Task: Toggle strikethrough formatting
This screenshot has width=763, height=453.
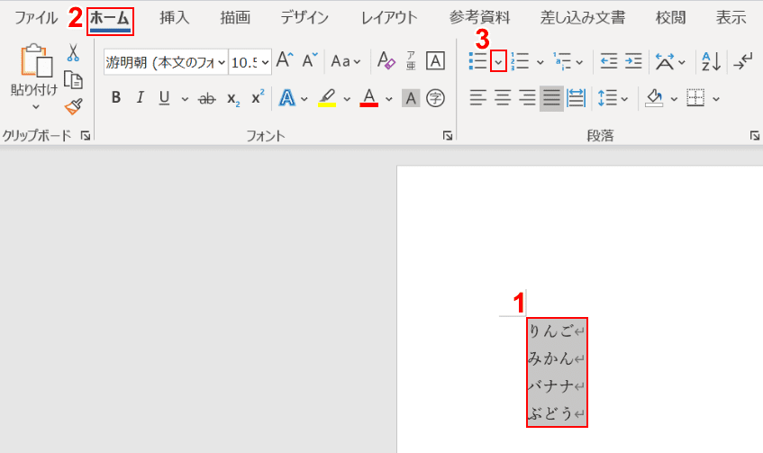Action: (x=207, y=99)
